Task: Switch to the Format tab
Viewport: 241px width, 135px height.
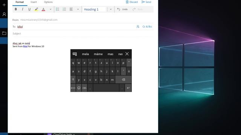Action: tap(20, 2)
